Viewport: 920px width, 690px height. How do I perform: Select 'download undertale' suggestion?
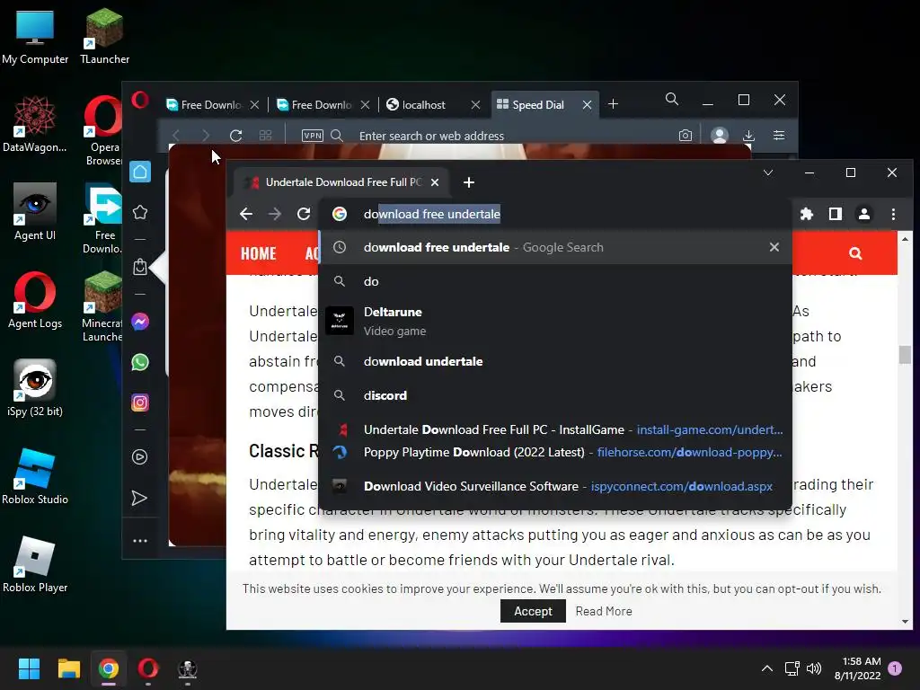point(555,361)
